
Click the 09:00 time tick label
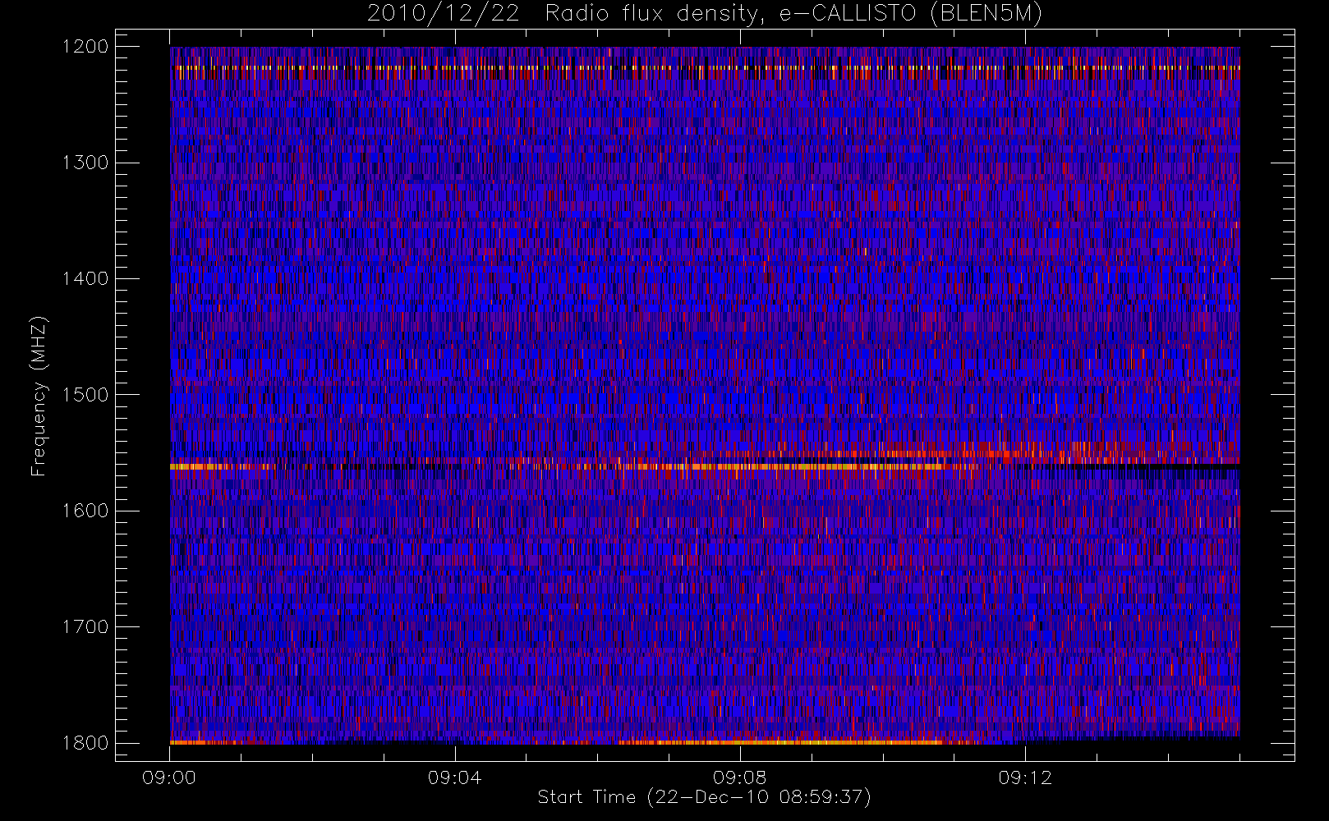(169, 777)
